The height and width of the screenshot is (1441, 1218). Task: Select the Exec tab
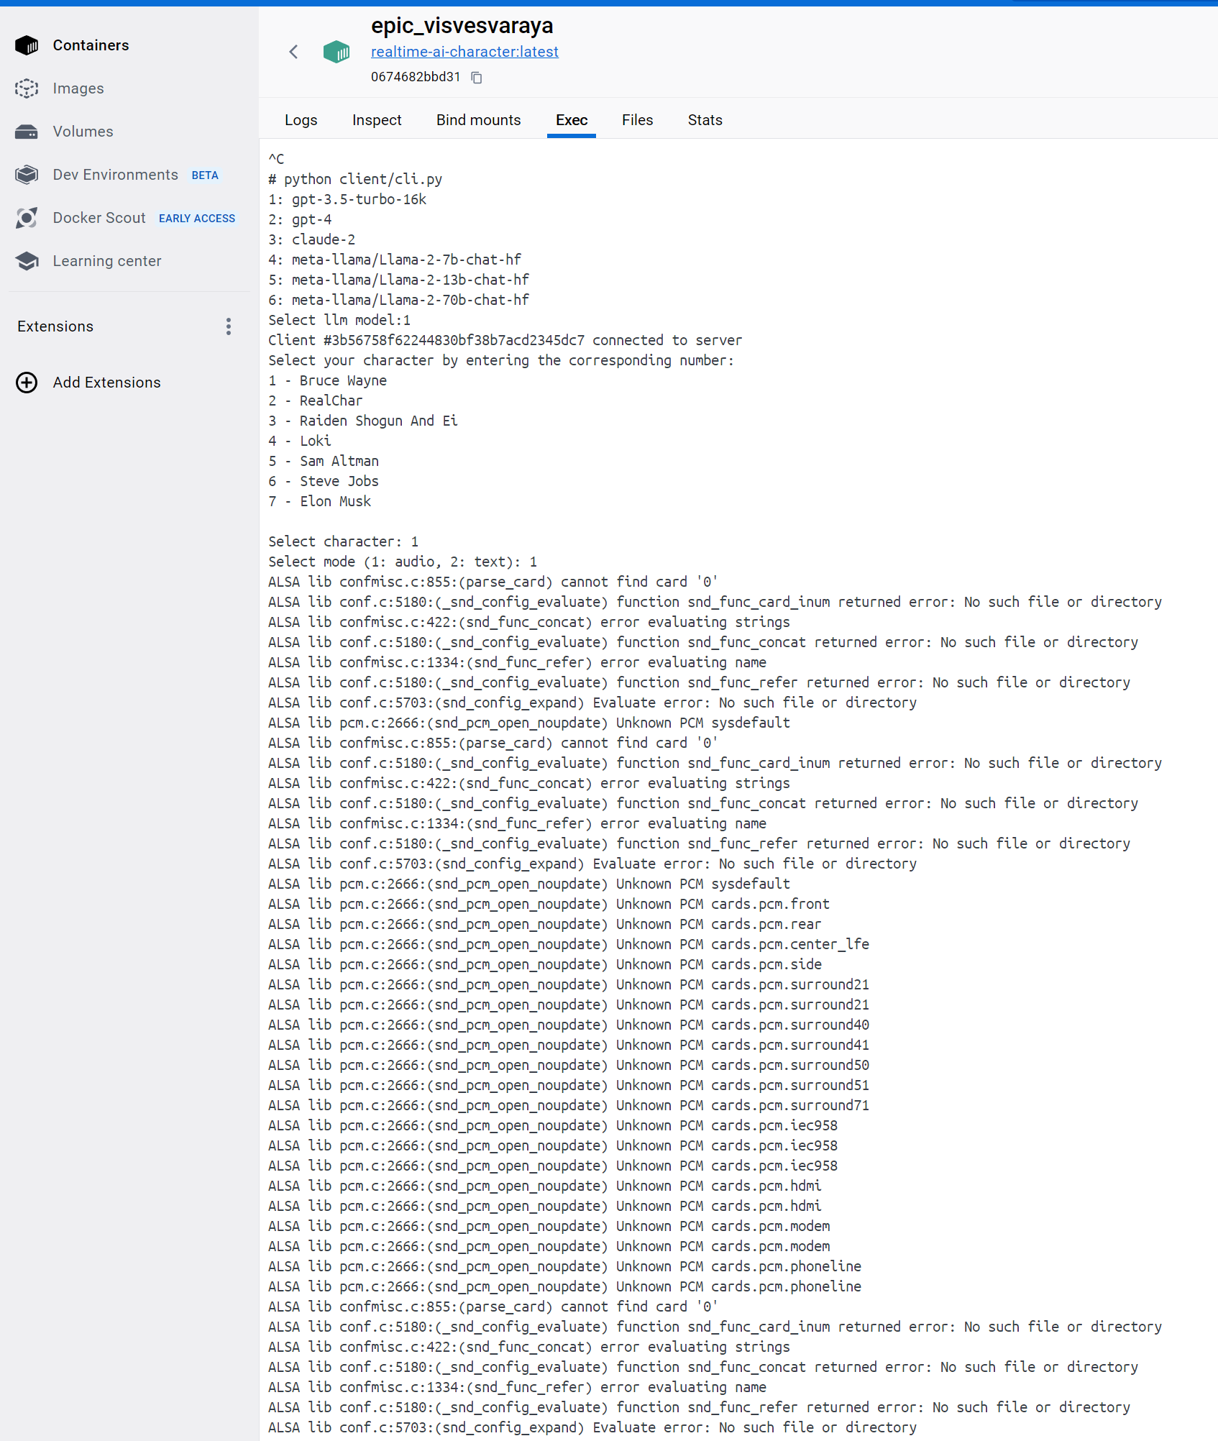571,120
